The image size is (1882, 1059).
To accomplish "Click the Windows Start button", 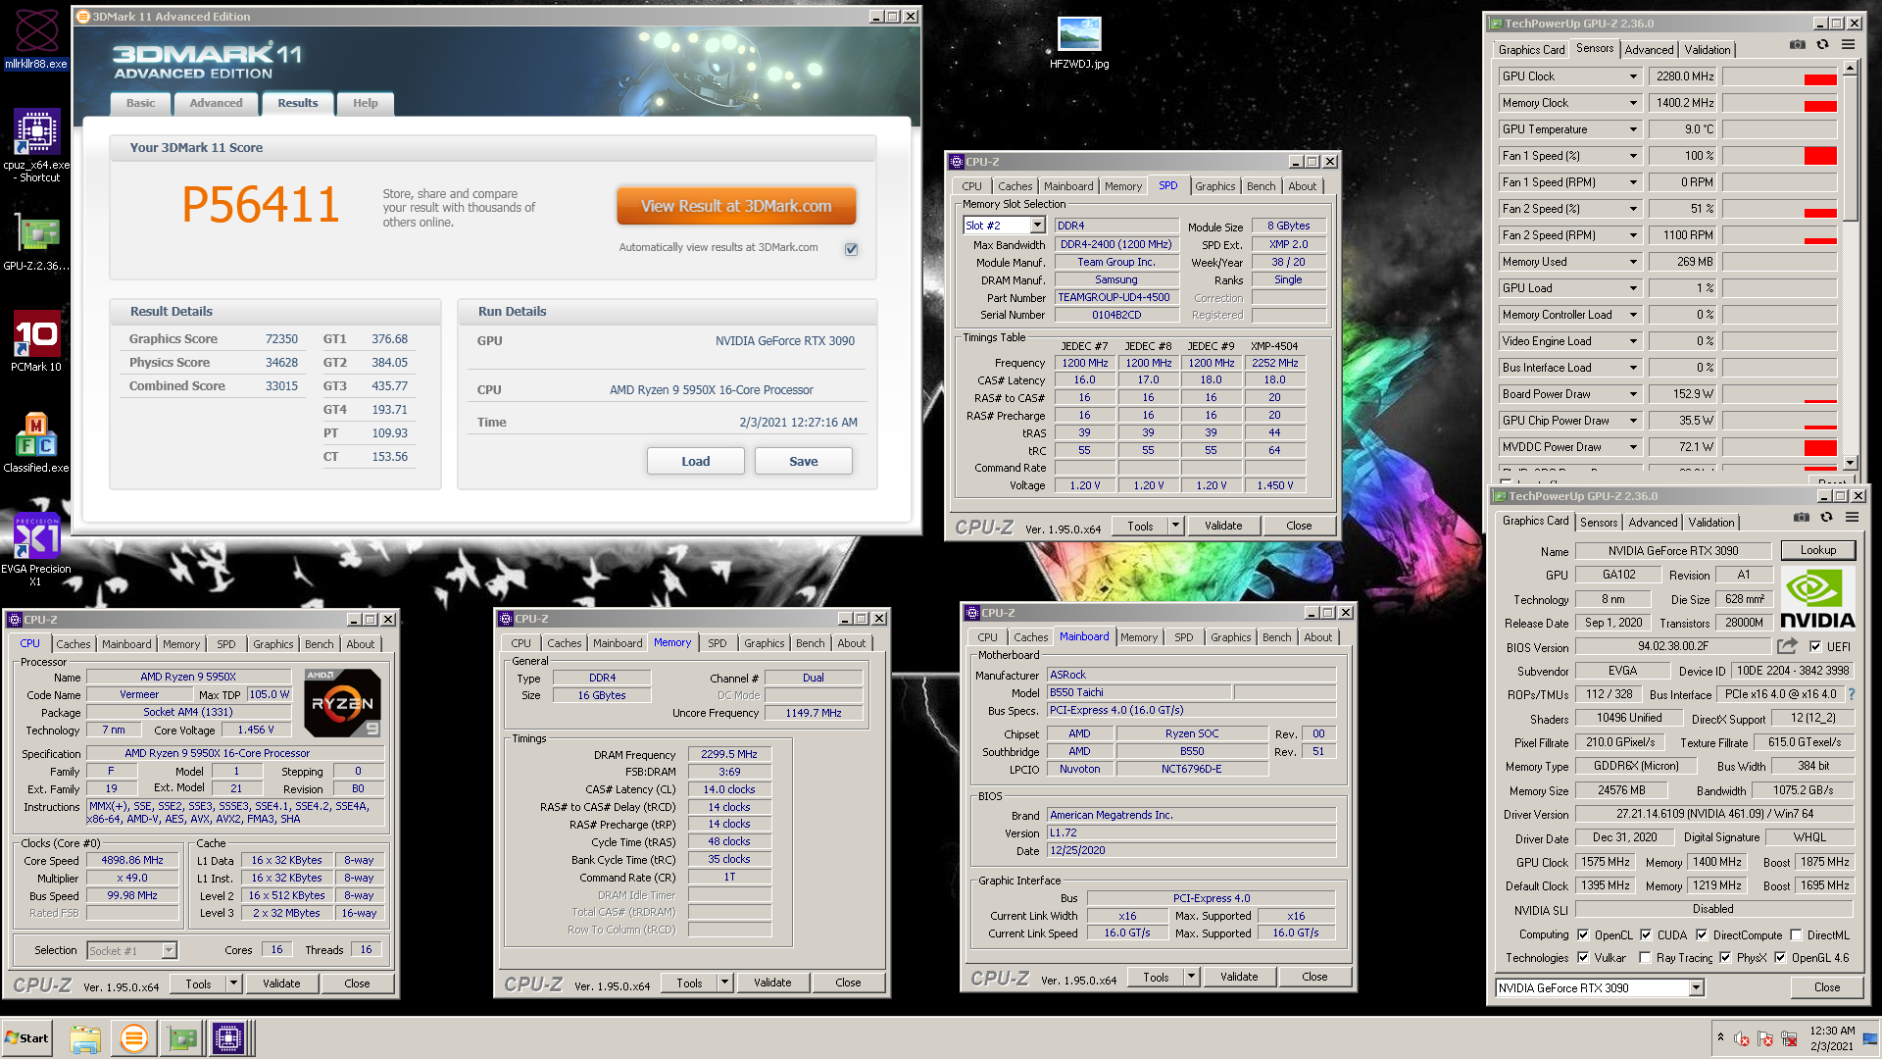I will click(x=27, y=1038).
